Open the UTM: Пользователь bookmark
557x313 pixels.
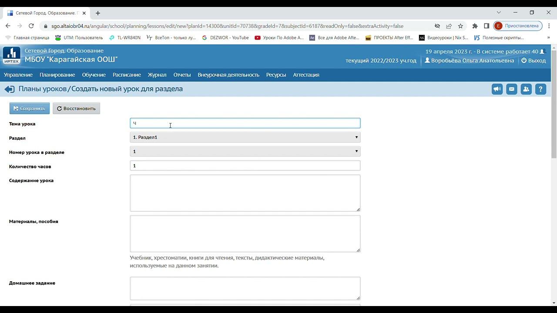79,38
